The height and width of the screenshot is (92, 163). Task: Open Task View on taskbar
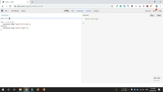click(x=14, y=90)
